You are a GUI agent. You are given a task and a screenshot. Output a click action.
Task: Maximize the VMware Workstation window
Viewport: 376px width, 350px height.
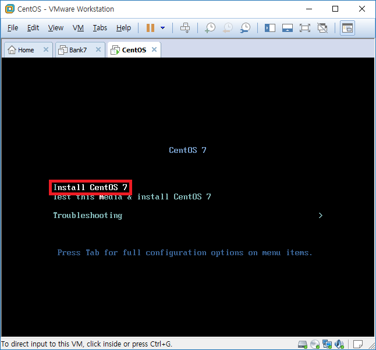tap(335, 9)
